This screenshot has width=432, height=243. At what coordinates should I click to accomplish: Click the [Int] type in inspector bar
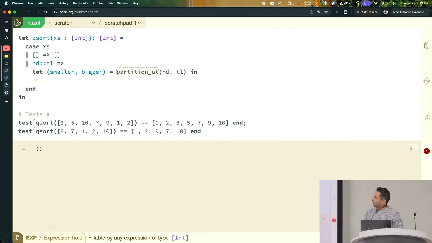point(180,238)
